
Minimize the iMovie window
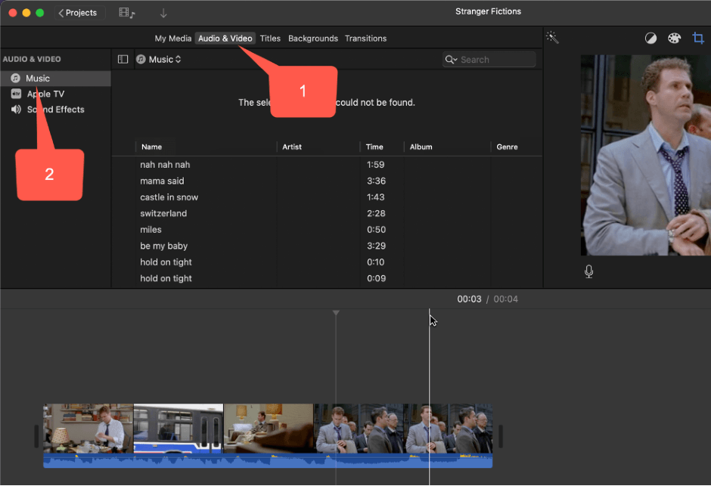click(x=26, y=13)
